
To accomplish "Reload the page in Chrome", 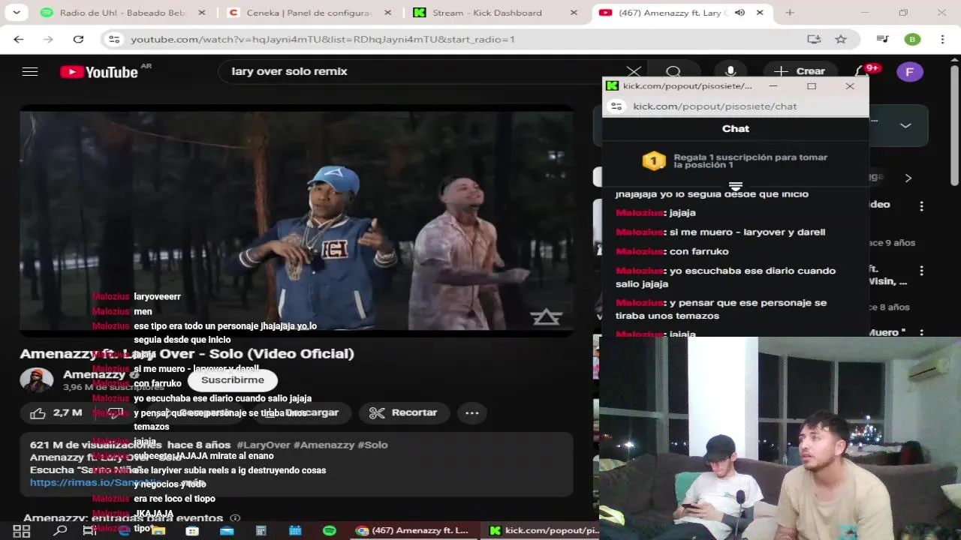I will [x=78, y=39].
